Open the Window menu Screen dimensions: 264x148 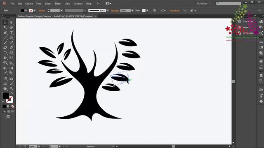(x=78, y=4)
